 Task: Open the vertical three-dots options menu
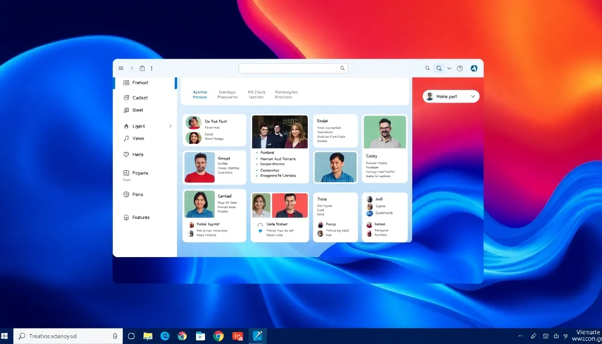click(x=152, y=69)
